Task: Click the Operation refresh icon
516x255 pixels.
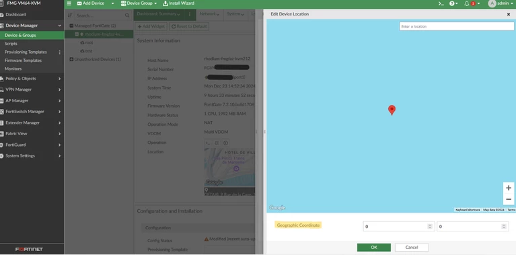Action: click(217, 143)
